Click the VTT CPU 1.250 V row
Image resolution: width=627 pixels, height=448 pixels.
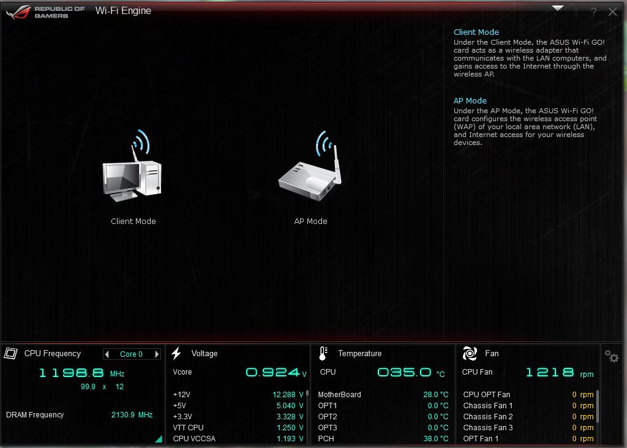tap(238, 428)
